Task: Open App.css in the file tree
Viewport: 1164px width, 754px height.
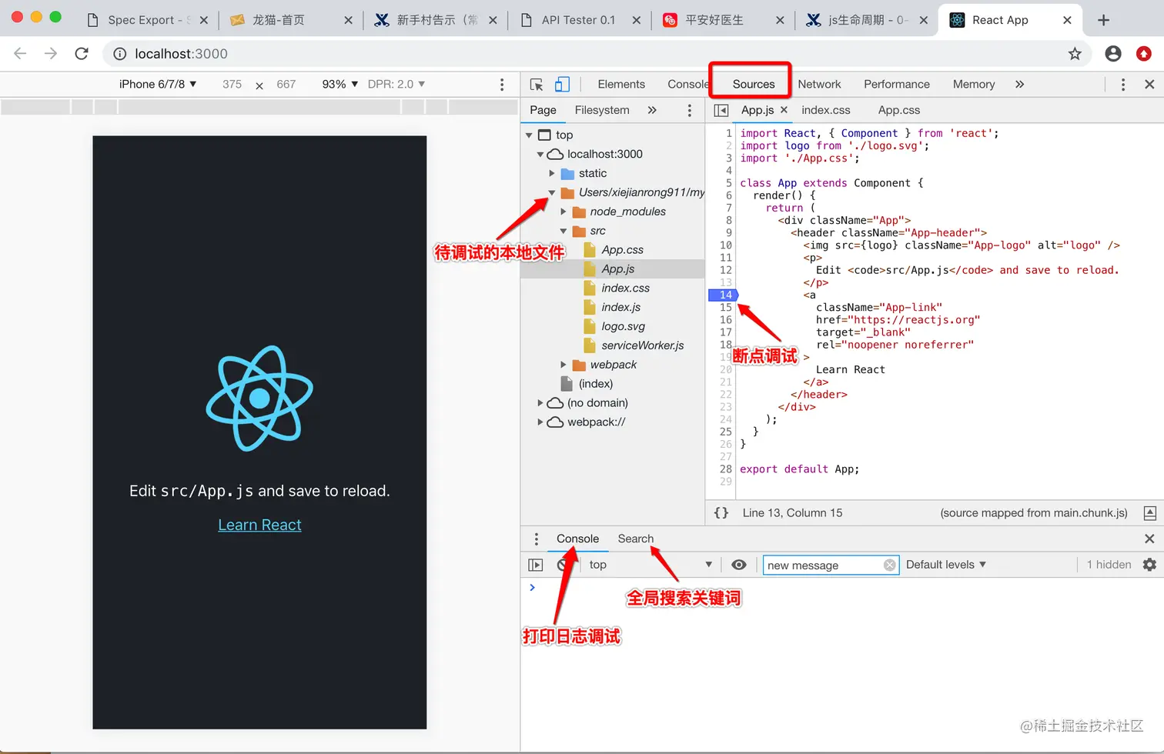Action: 622,250
